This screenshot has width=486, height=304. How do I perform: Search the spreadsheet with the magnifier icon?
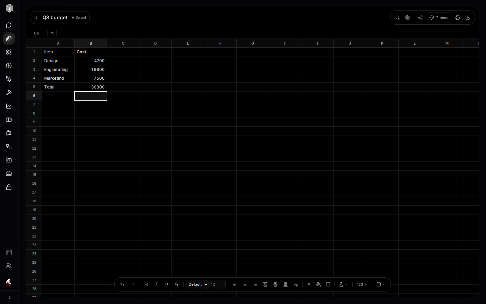(398, 18)
